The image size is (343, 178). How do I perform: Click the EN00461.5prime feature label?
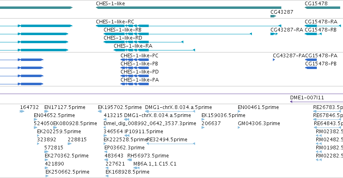point(258,107)
